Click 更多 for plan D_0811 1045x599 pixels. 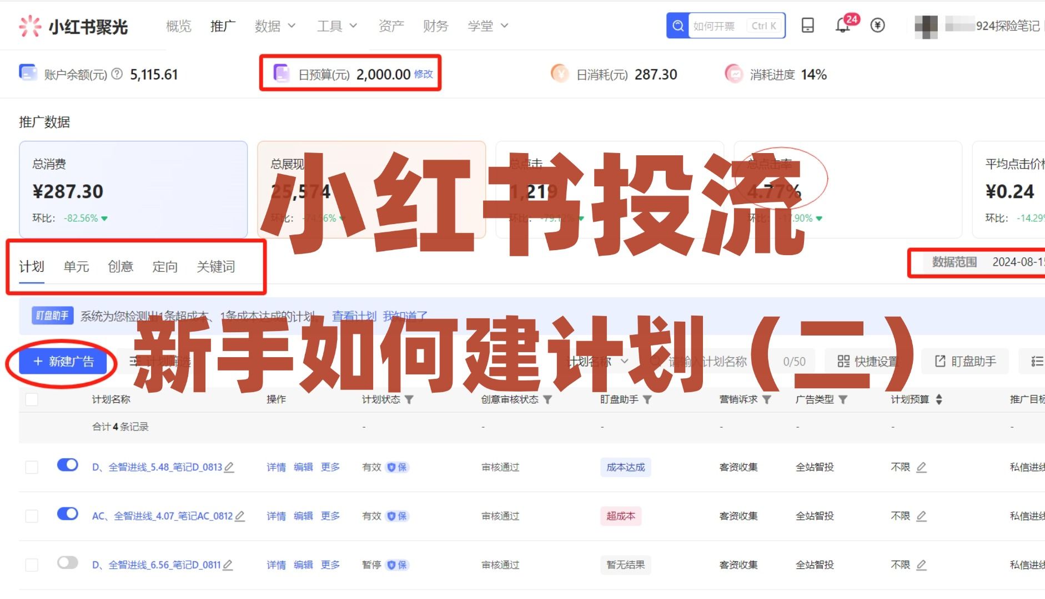tap(330, 565)
